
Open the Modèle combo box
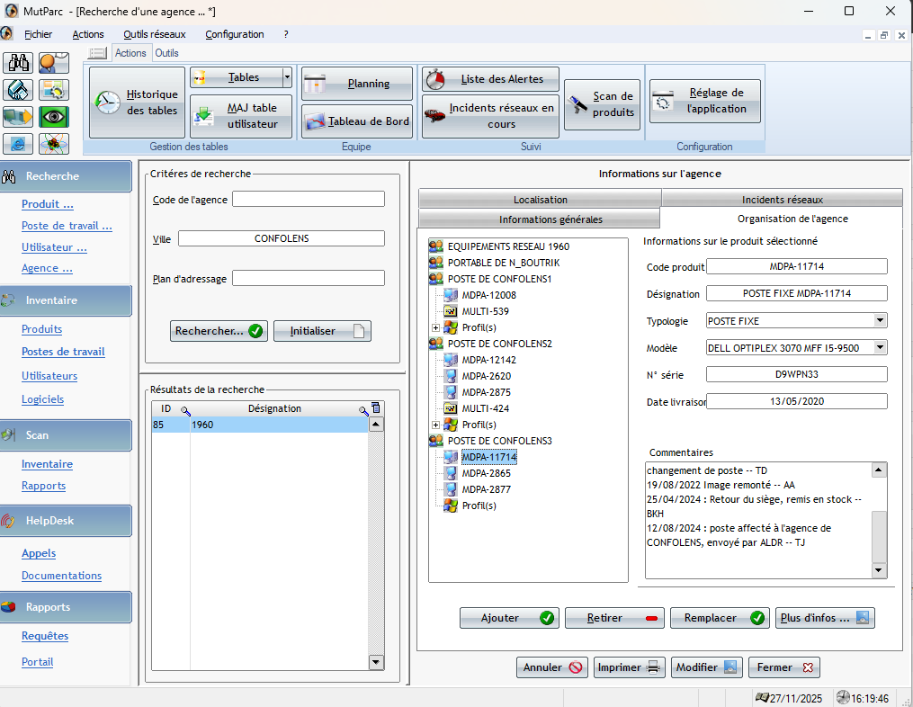coord(880,348)
